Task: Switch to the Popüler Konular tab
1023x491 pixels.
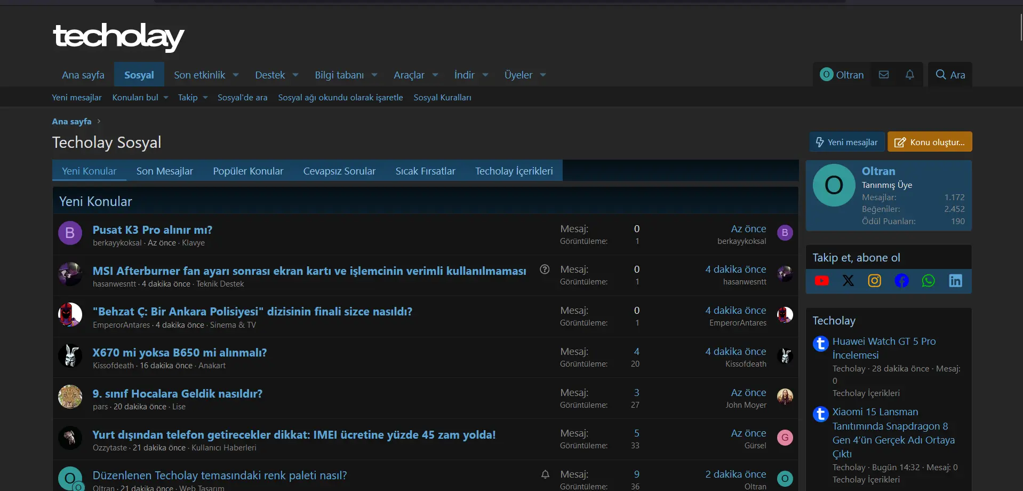Action: pyautogui.click(x=248, y=171)
